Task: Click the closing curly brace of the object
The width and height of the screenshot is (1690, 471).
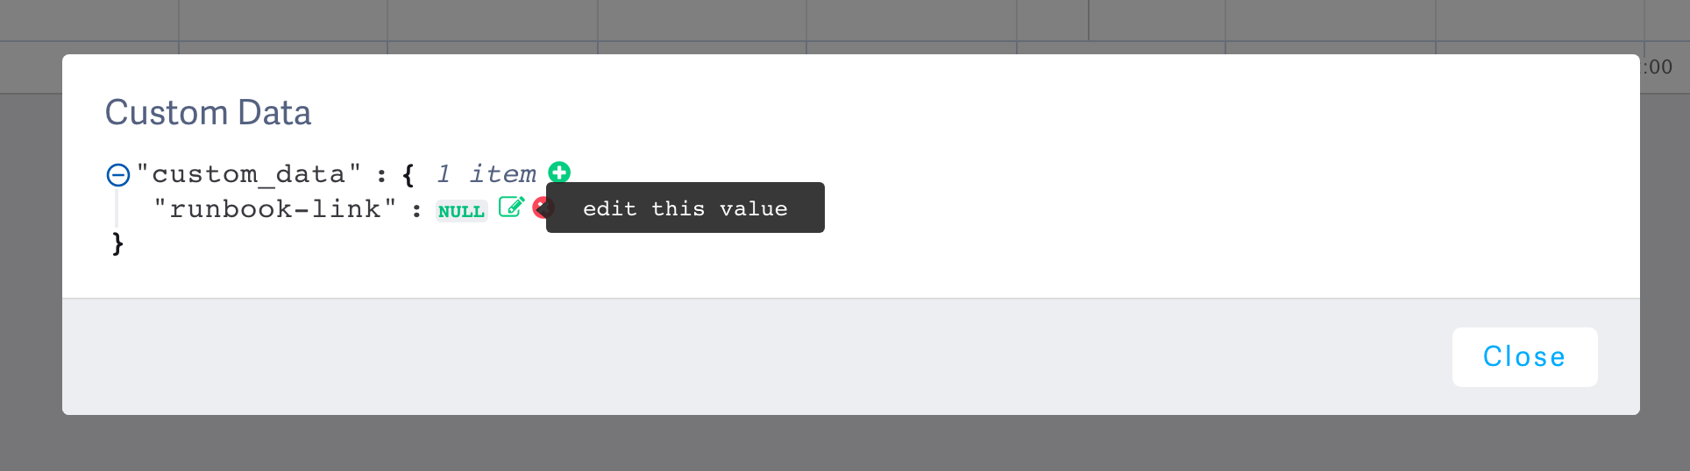Action: 117,243
